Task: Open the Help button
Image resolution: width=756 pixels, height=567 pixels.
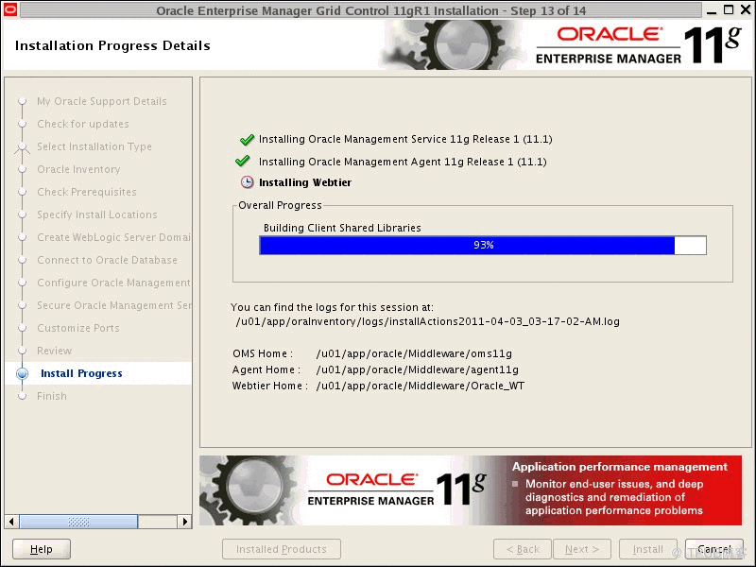Action: point(42,549)
